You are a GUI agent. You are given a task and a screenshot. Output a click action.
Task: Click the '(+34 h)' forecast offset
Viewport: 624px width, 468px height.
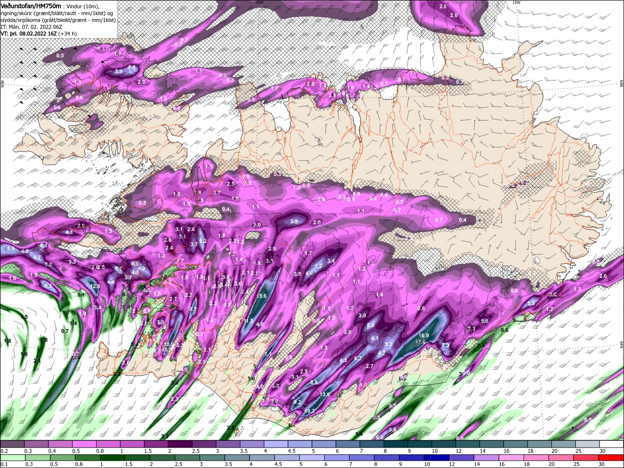67,34
